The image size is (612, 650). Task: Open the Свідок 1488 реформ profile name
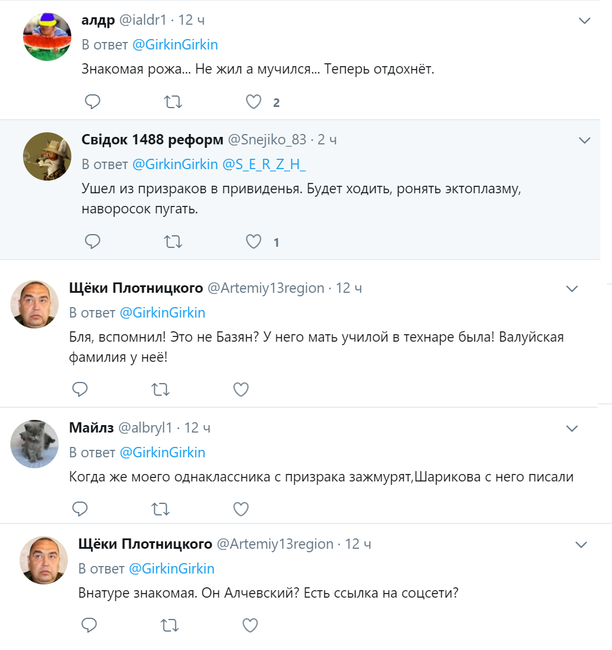tap(152, 140)
